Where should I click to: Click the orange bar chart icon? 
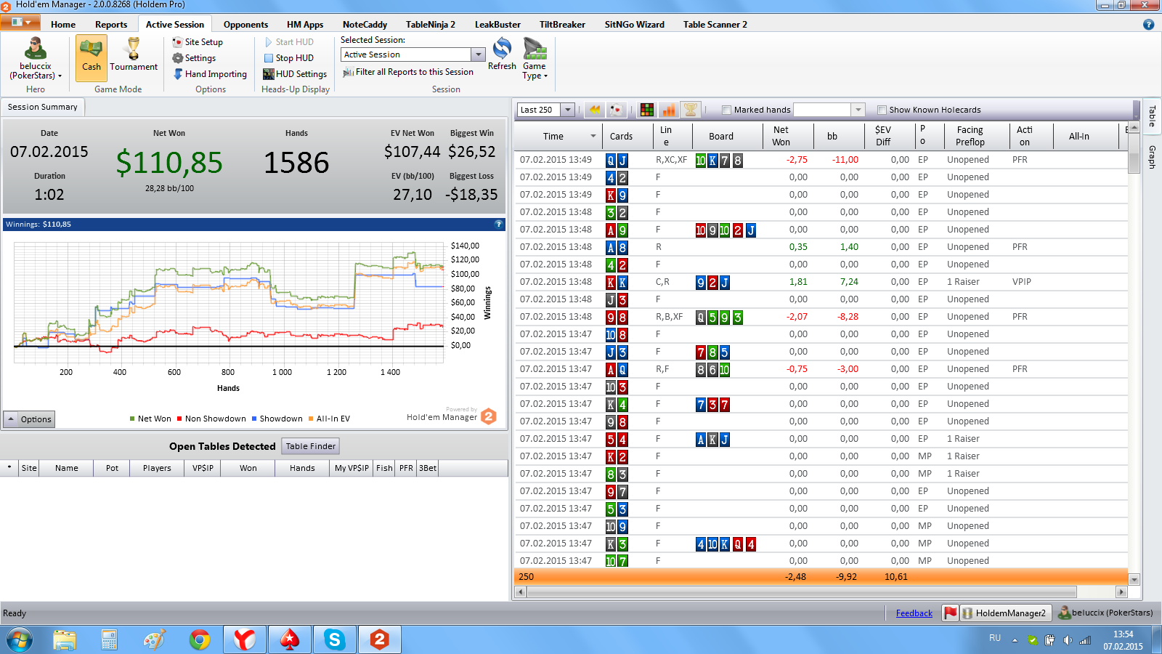point(668,110)
